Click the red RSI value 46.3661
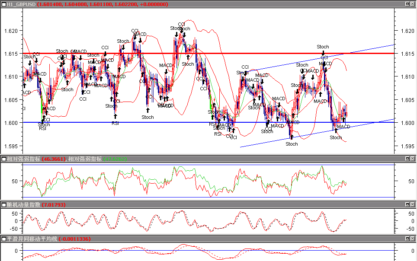Image resolution: width=417 pixels, height=261 pixels. pyautogui.click(x=54, y=159)
